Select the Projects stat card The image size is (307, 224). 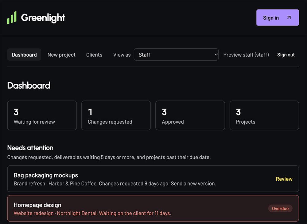(x=264, y=115)
